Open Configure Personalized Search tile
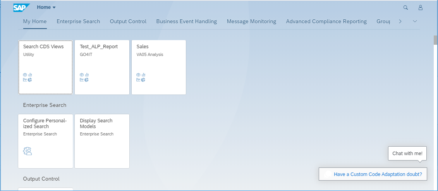 coord(46,141)
